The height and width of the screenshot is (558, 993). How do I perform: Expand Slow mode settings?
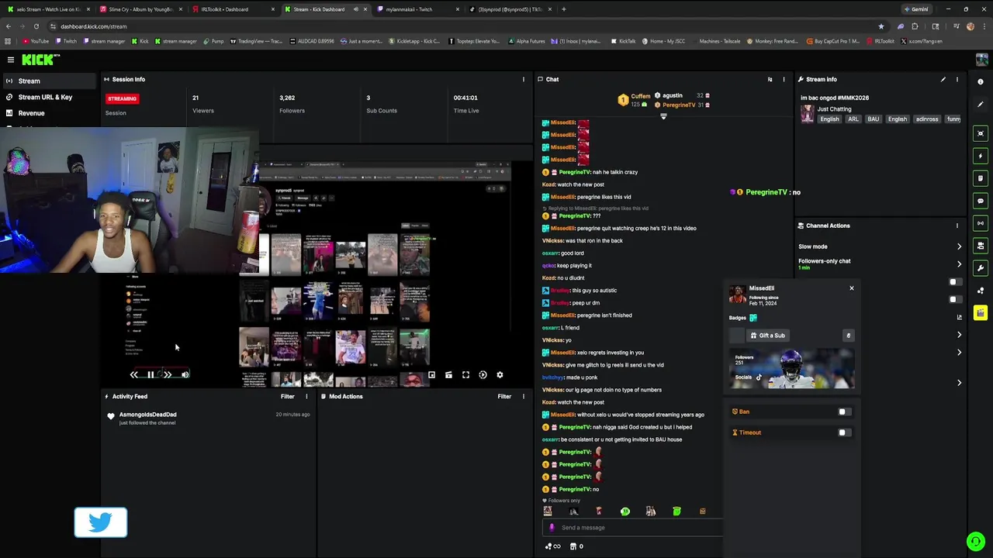[959, 246]
